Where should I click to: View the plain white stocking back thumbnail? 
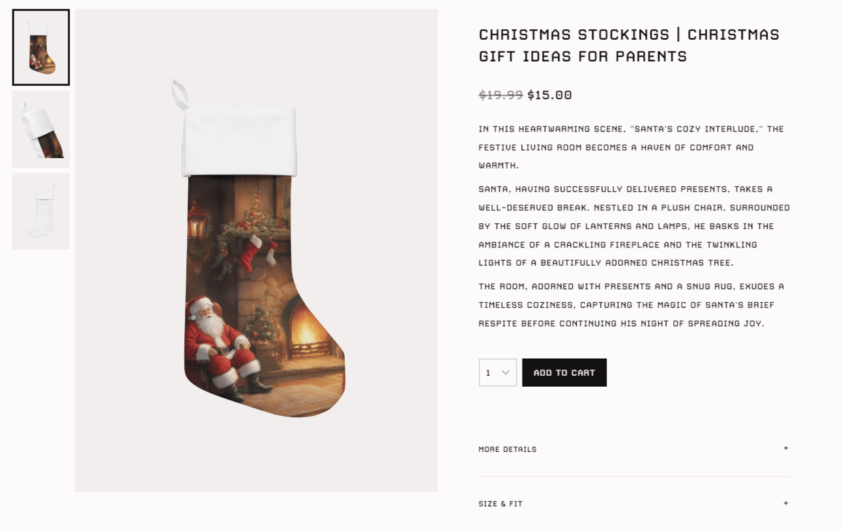(41, 211)
